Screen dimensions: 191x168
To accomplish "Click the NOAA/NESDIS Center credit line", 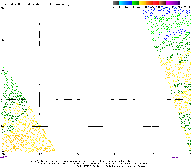I will 112,166.
